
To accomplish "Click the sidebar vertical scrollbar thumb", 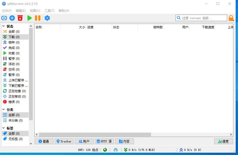I will click(31, 74).
